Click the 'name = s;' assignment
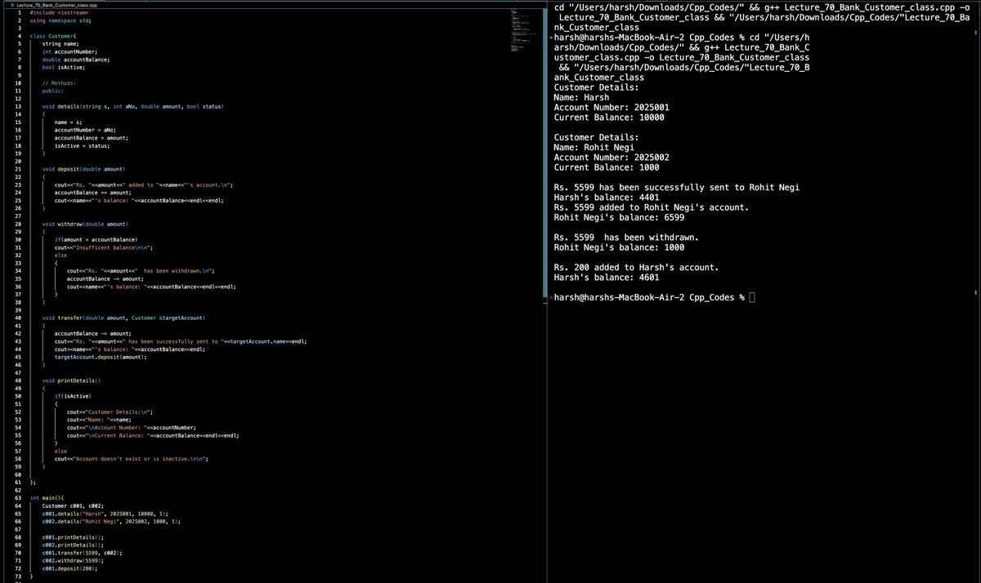The height and width of the screenshot is (583, 981). pyautogui.click(x=69, y=122)
